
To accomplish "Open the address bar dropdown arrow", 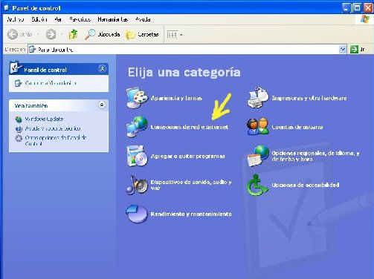I will coord(342,49).
